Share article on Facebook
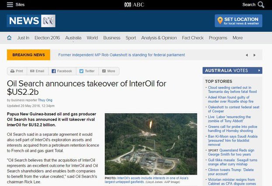Viewport: 272px width, 186px height. [x=62, y=71]
